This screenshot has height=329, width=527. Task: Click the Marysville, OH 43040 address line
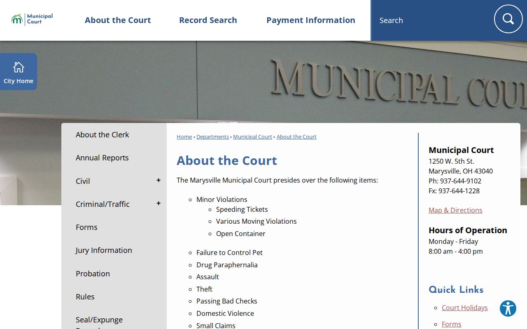461,171
